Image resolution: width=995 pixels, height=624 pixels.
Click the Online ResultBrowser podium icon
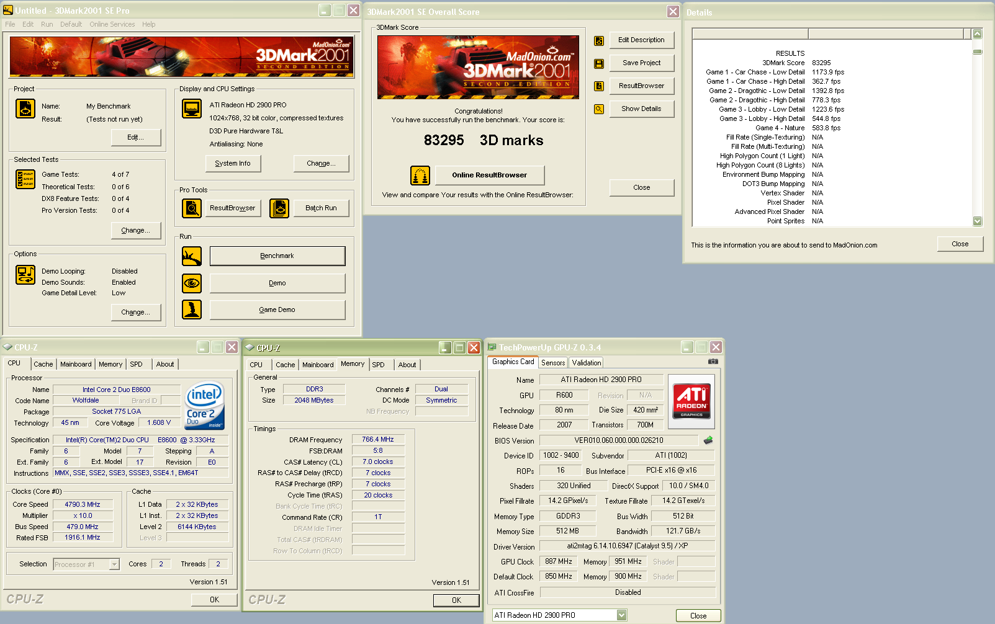click(420, 176)
